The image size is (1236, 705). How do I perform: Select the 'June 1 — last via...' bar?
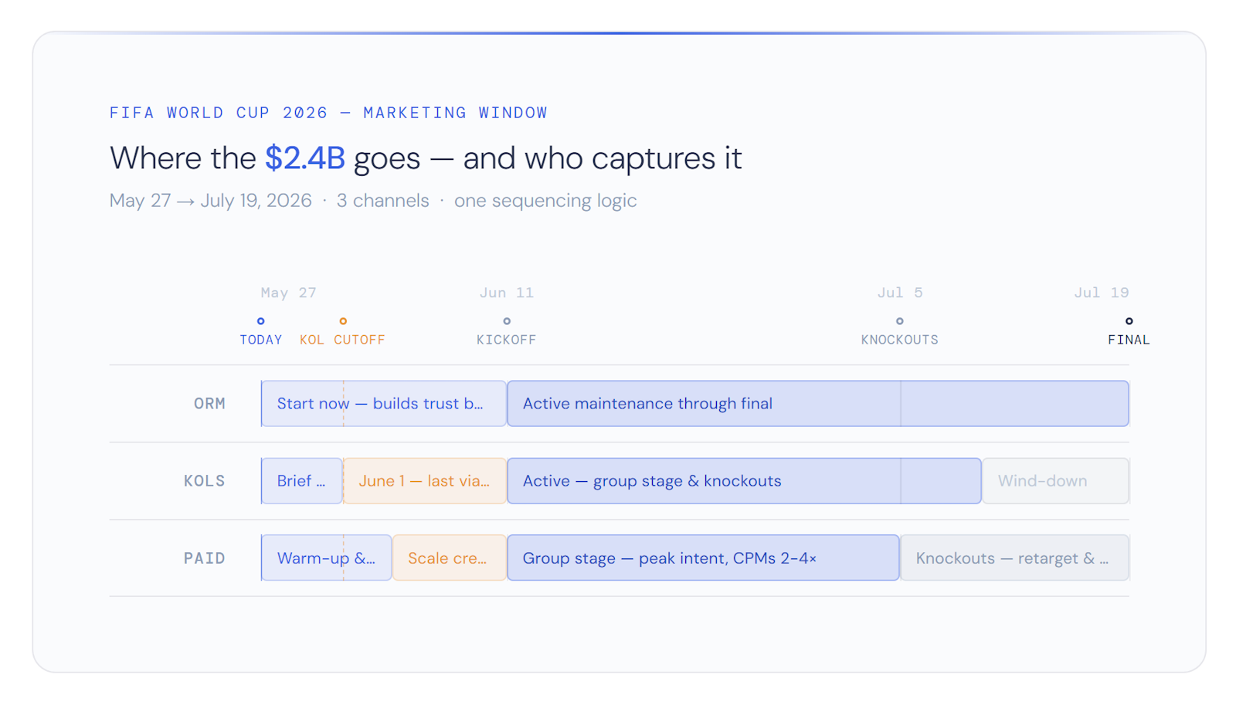click(425, 481)
